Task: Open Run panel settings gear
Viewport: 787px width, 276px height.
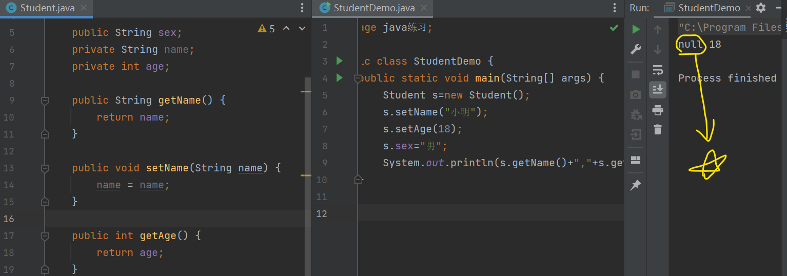Action: click(761, 8)
